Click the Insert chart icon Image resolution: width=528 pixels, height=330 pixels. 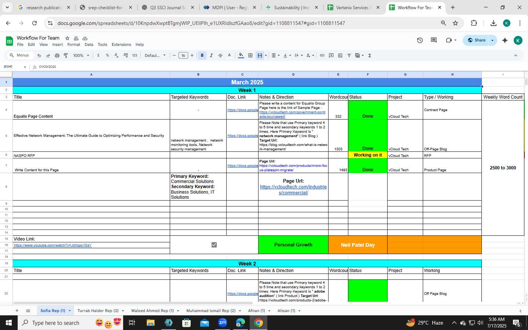tap(340, 55)
